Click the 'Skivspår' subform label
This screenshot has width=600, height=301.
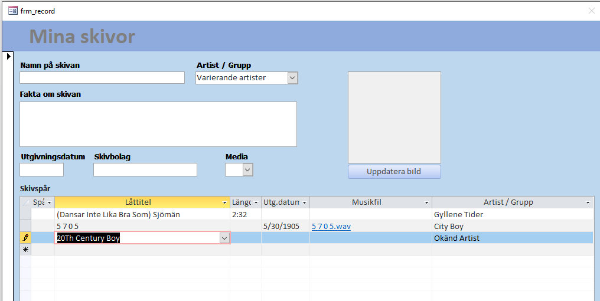35,188
